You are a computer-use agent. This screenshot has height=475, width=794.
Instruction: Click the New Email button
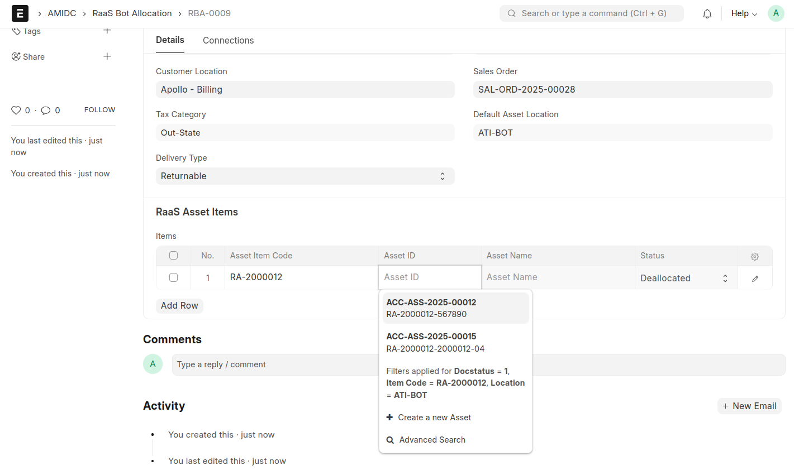[749, 406]
